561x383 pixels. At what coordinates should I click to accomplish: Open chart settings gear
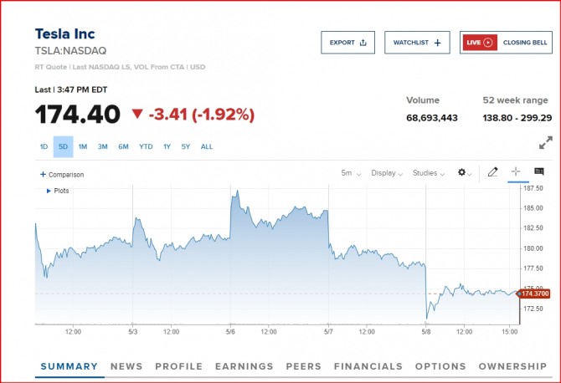tap(462, 173)
